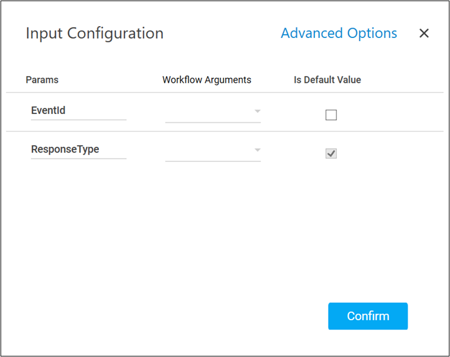Click the X icon beside Advanced Options
The height and width of the screenshot is (357, 450).
click(424, 34)
